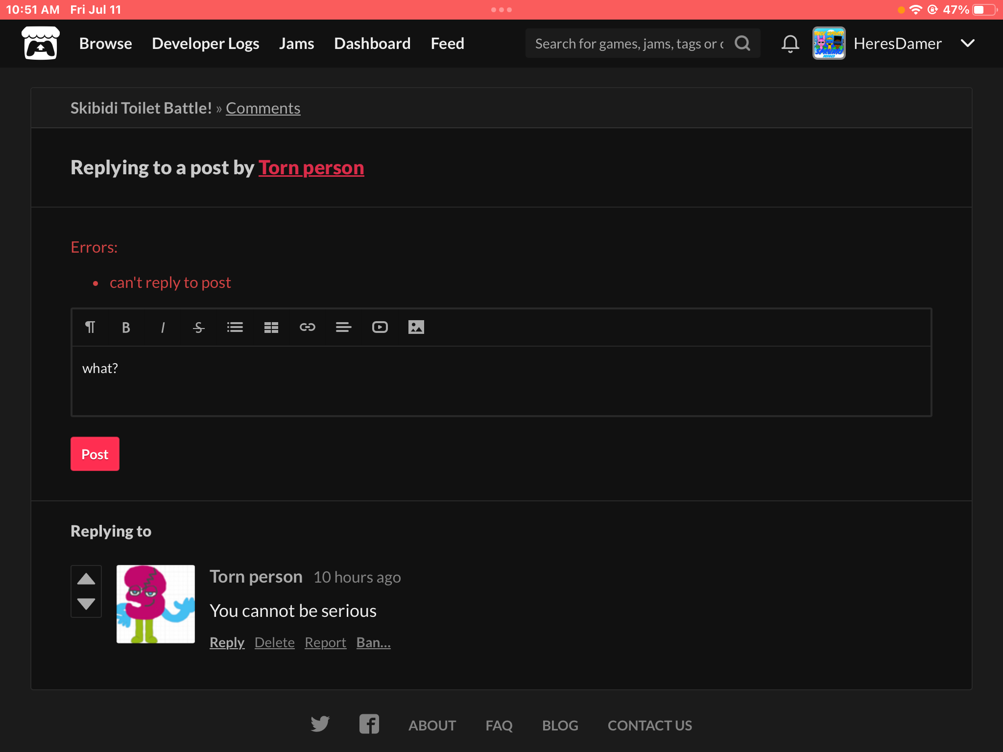This screenshot has height=752, width=1003.
Task: Downvote Torn person's comment
Action: point(86,604)
